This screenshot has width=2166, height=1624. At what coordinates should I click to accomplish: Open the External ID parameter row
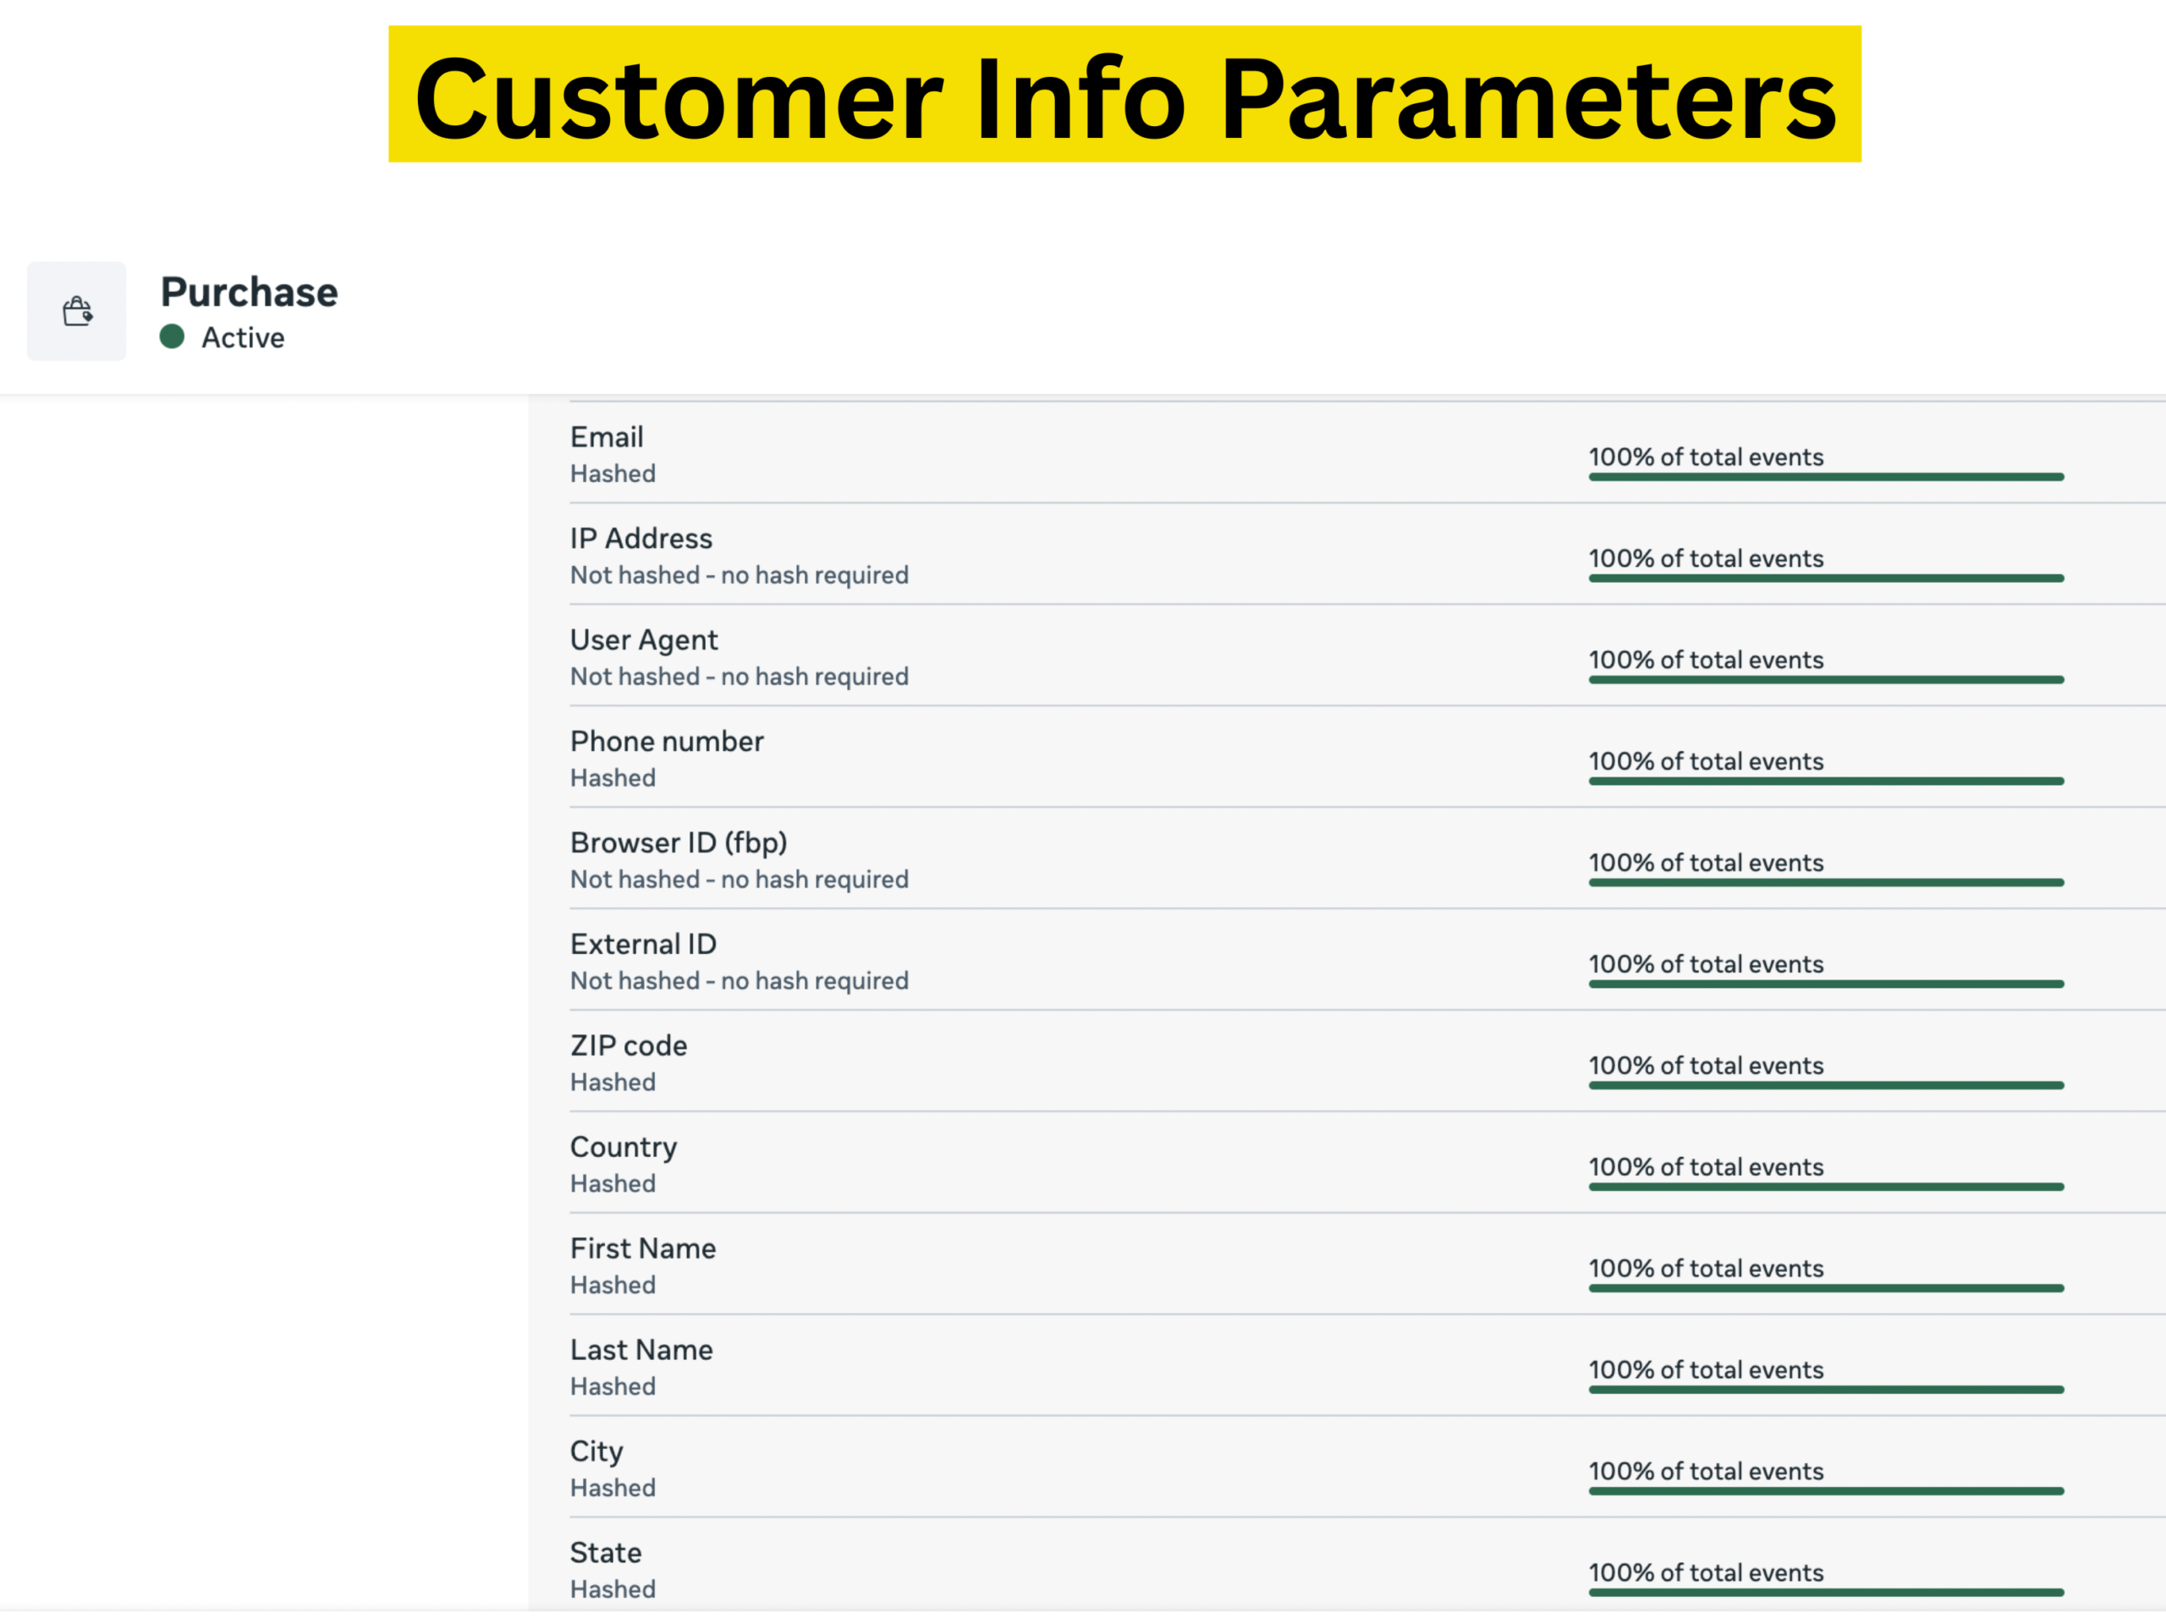[642, 945]
